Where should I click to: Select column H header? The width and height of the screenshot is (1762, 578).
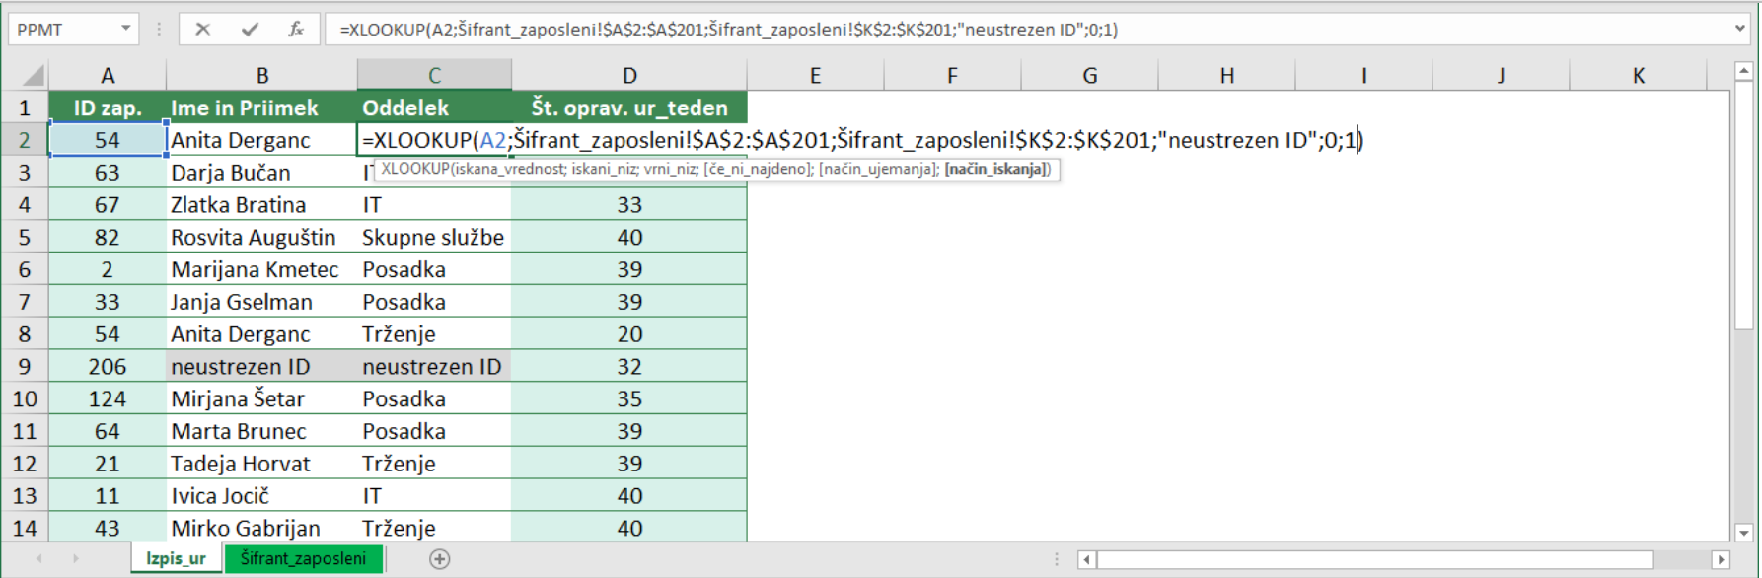(1226, 76)
